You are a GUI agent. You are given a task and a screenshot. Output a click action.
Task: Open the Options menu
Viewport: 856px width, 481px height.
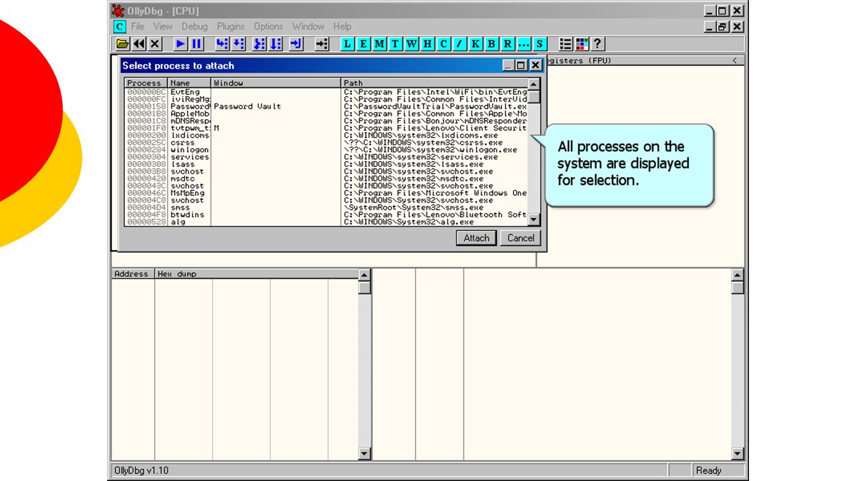(x=268, y=27)
